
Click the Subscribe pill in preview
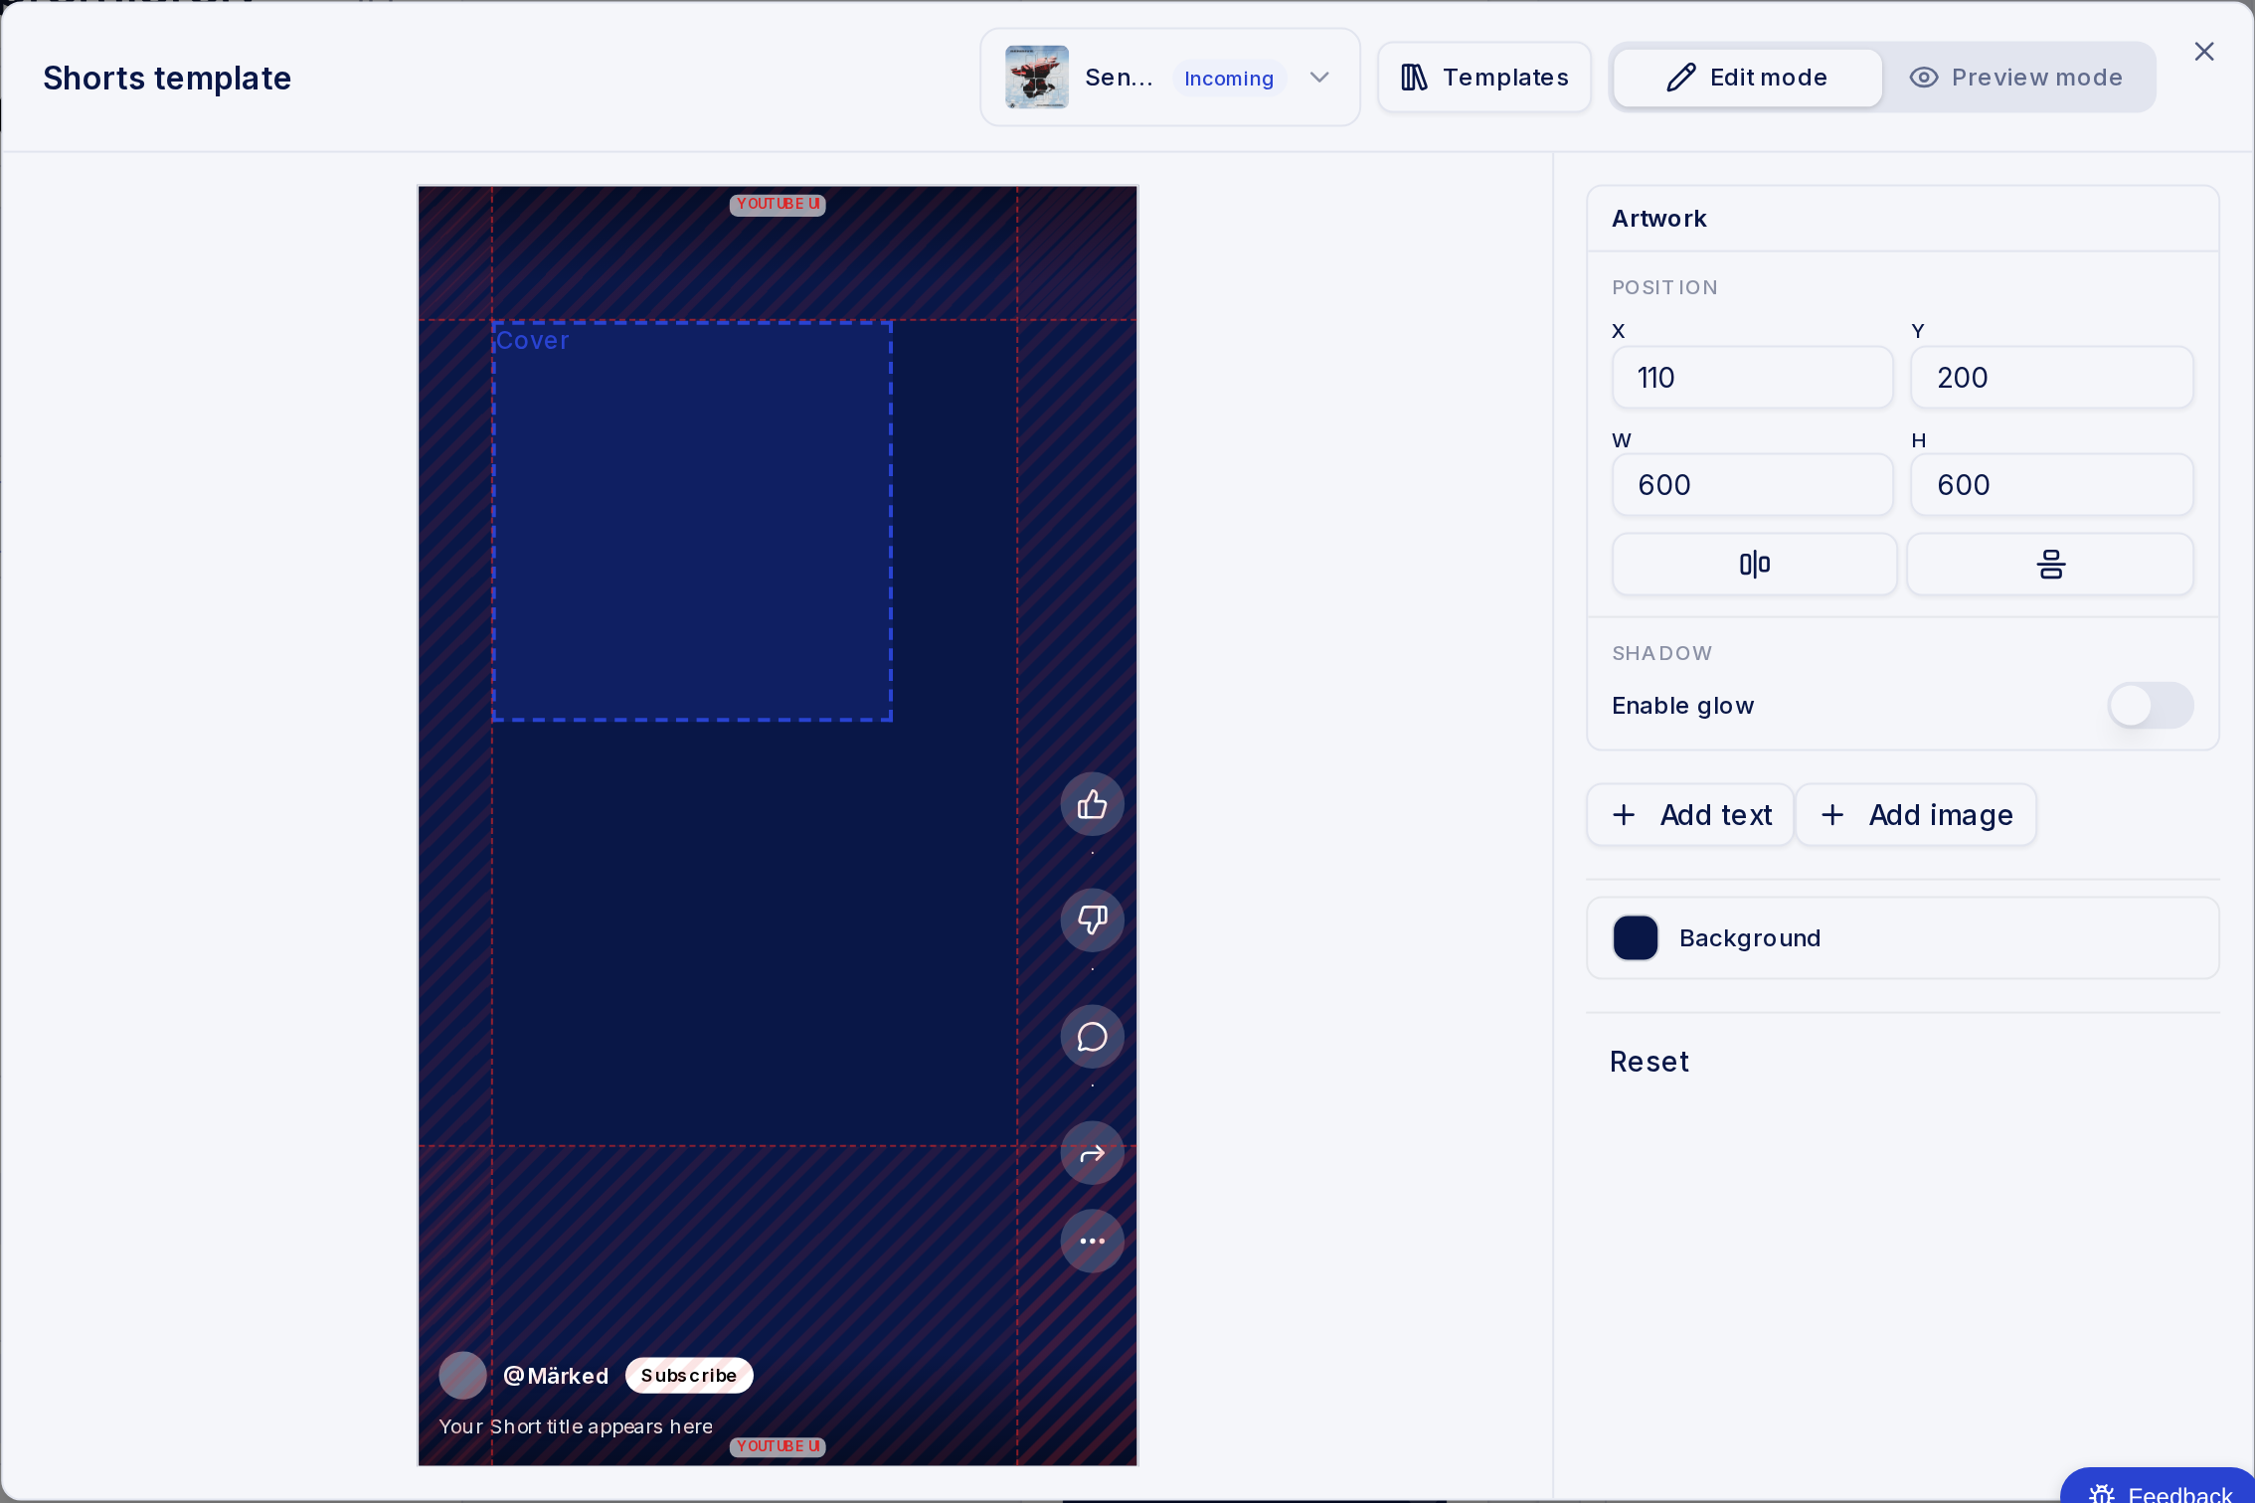click(x=689, y=1376)
